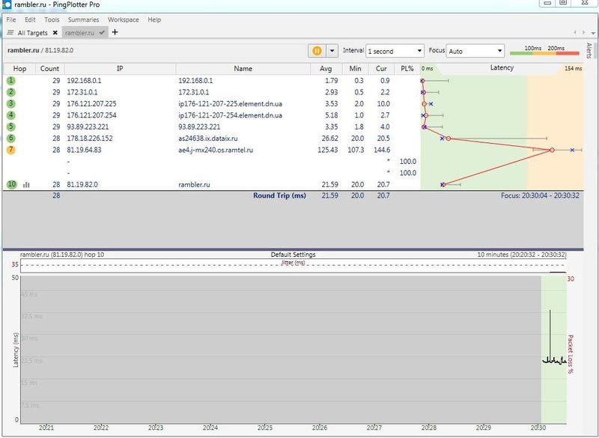
Task: Sort by the Name column header
Action: [x=243, y=69]
